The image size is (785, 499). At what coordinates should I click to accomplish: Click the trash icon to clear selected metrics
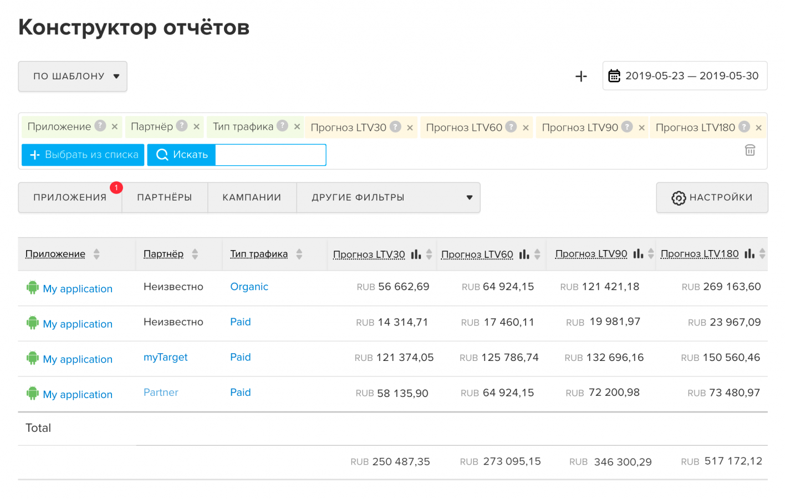750,150
